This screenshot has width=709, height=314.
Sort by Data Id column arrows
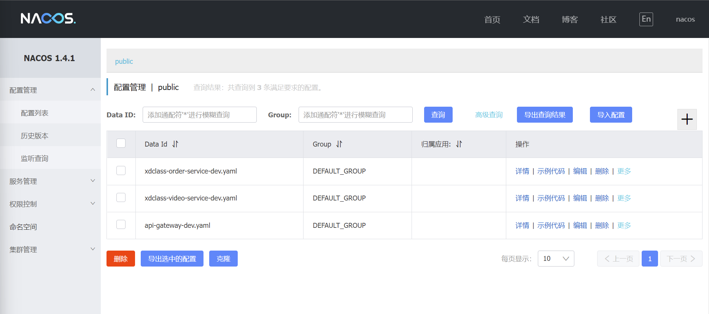175,144
